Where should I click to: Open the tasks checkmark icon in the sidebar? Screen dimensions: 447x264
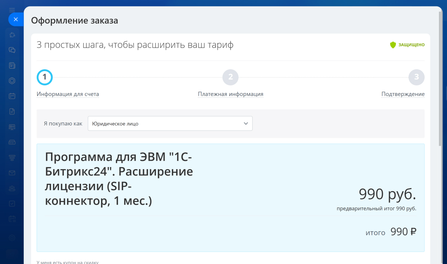(x=12, y=203)
